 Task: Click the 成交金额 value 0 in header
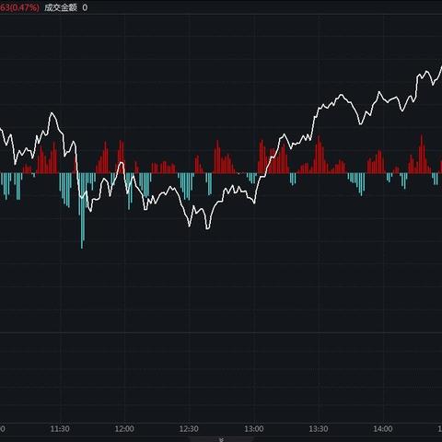pyautogui.click(x=85, y=7)
